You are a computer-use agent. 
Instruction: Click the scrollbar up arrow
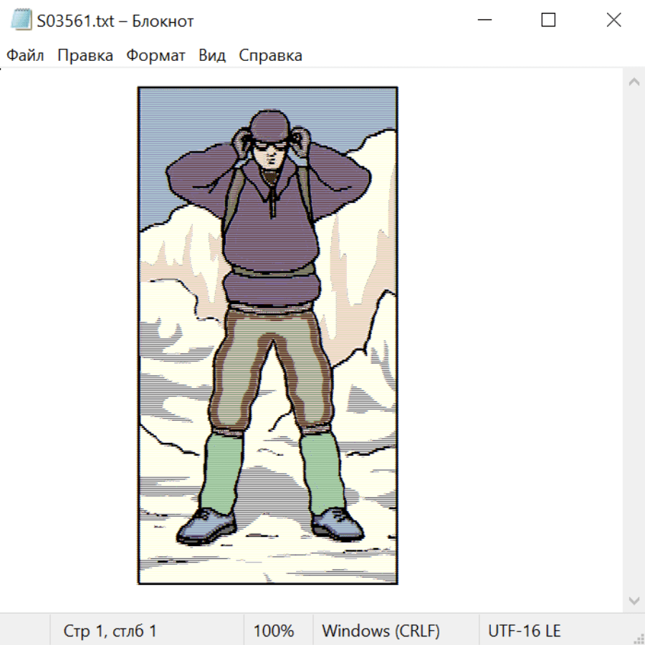click(x=634, y=82)
